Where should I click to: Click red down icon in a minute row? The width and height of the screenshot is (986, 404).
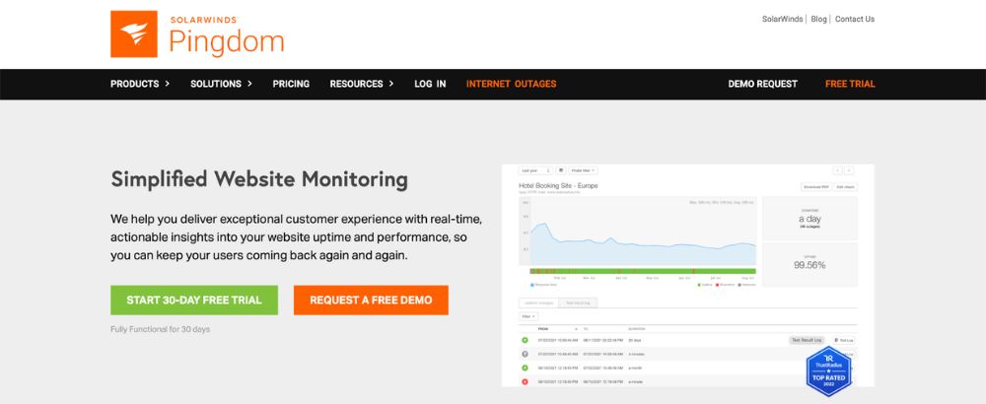pos(526,381)
